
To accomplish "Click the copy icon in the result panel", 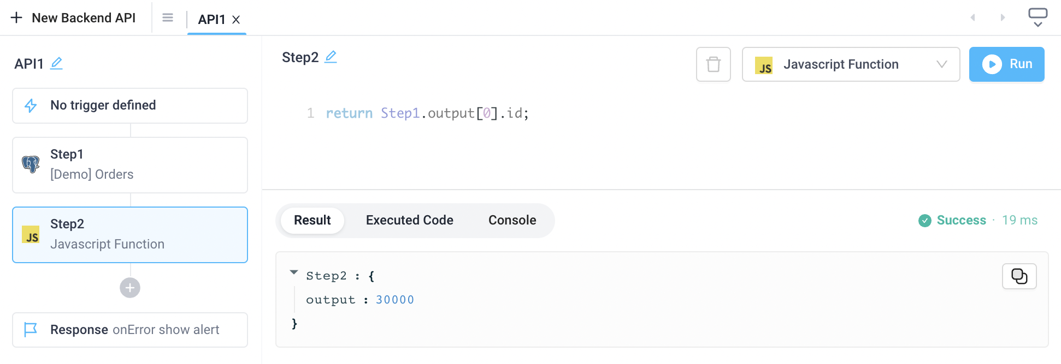I will (x=1019, y=276).
